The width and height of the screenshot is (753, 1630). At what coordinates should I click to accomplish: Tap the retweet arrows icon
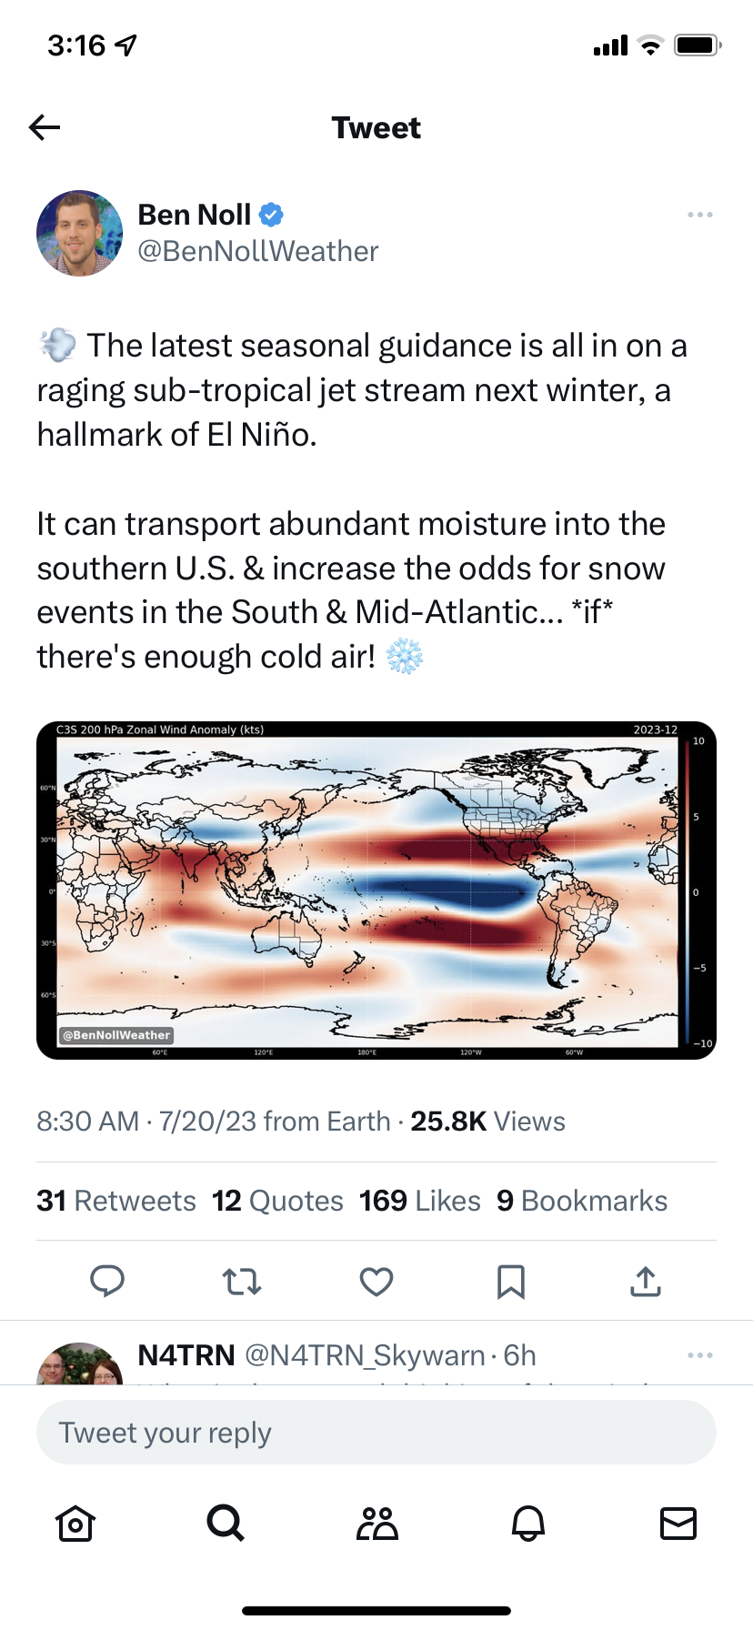coord(242,1282)
